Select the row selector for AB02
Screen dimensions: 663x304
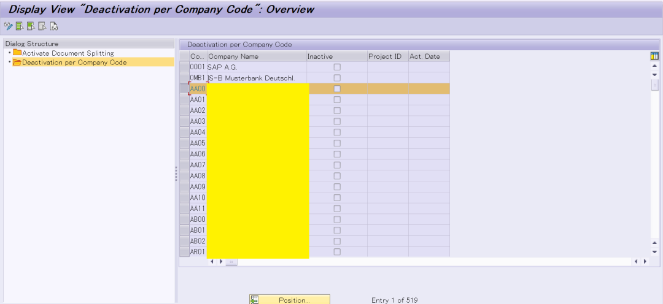(184, 241)
